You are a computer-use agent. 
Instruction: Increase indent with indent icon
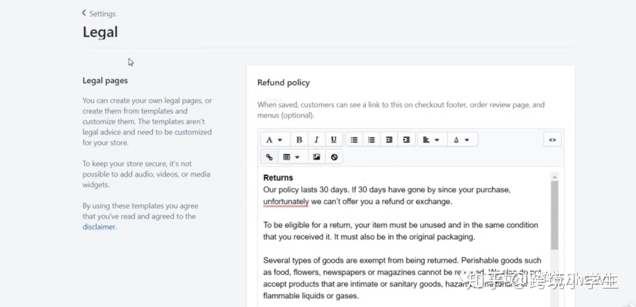tap(406, 140)
